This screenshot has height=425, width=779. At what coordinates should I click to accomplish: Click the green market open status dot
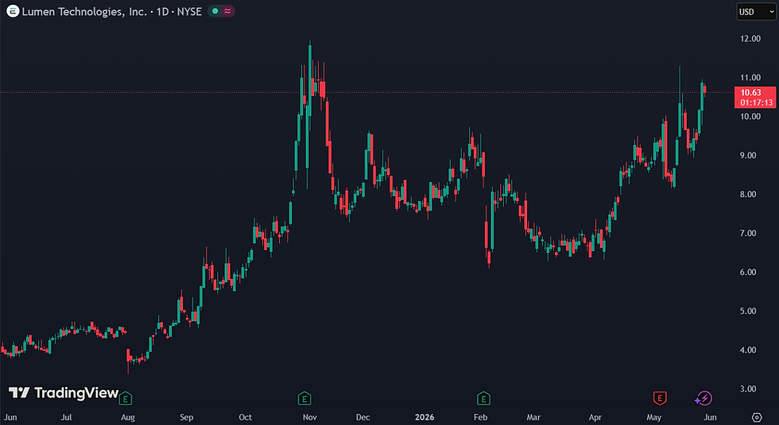coord(215,11)
